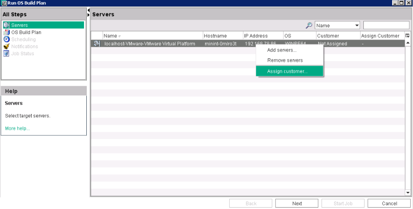The width and height of the screenshot is (413, 209).
Task: Click the Job Status step icon
Action: click(x=6, y=53)
